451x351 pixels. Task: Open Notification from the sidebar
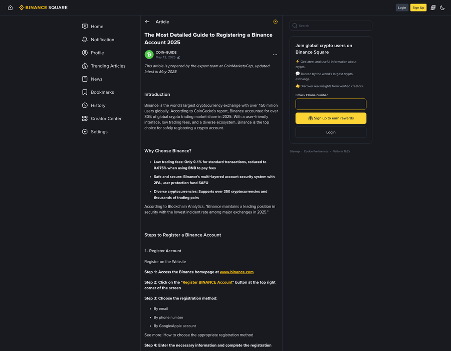(x=102, y=40)
